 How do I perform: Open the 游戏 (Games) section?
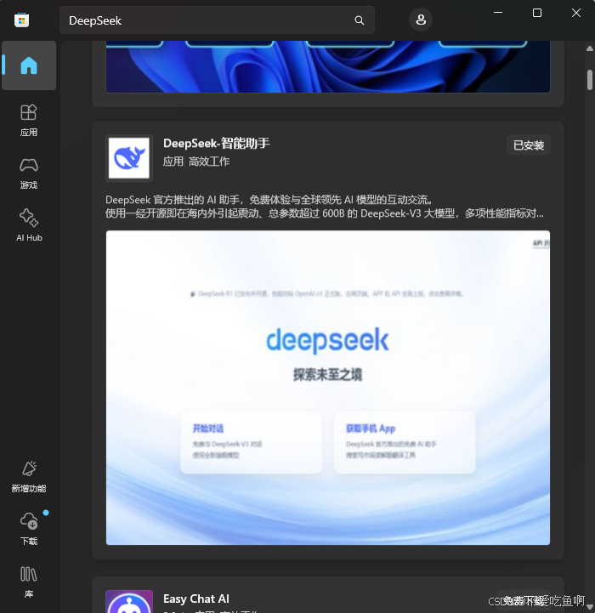tap(29, 173)
